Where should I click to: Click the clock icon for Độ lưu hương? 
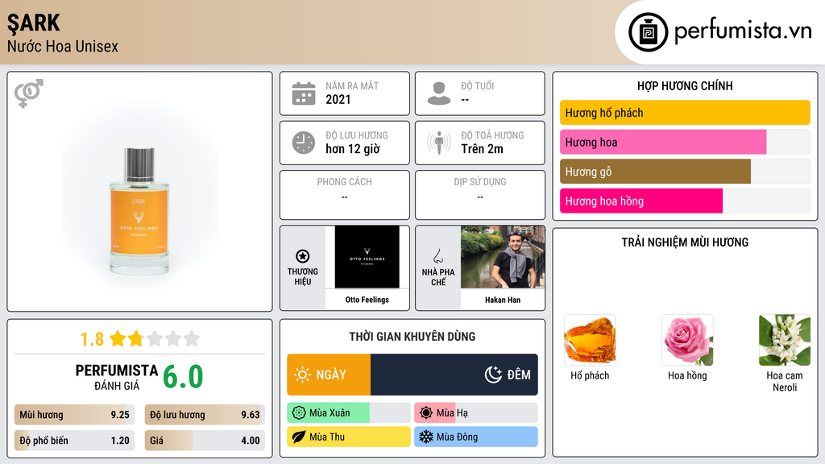pyautogui.click(x=304, y=143)
